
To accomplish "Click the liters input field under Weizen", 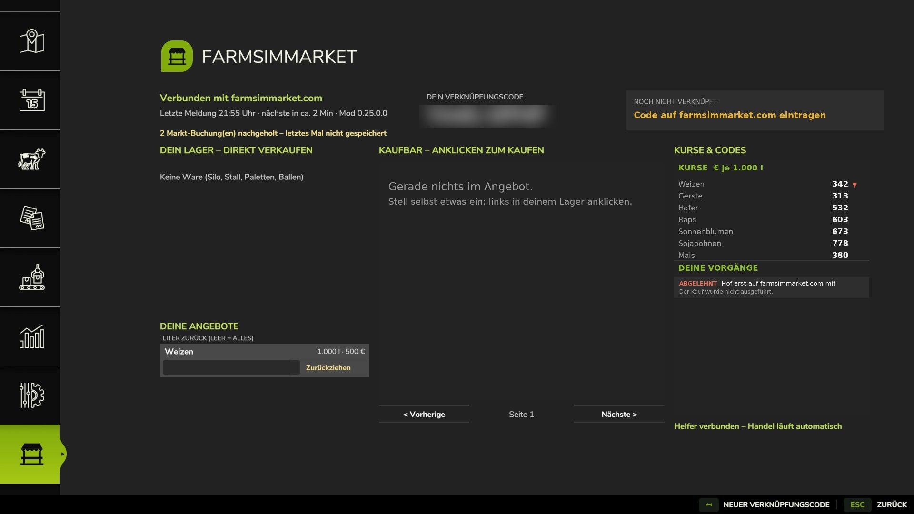I will 231,367.
